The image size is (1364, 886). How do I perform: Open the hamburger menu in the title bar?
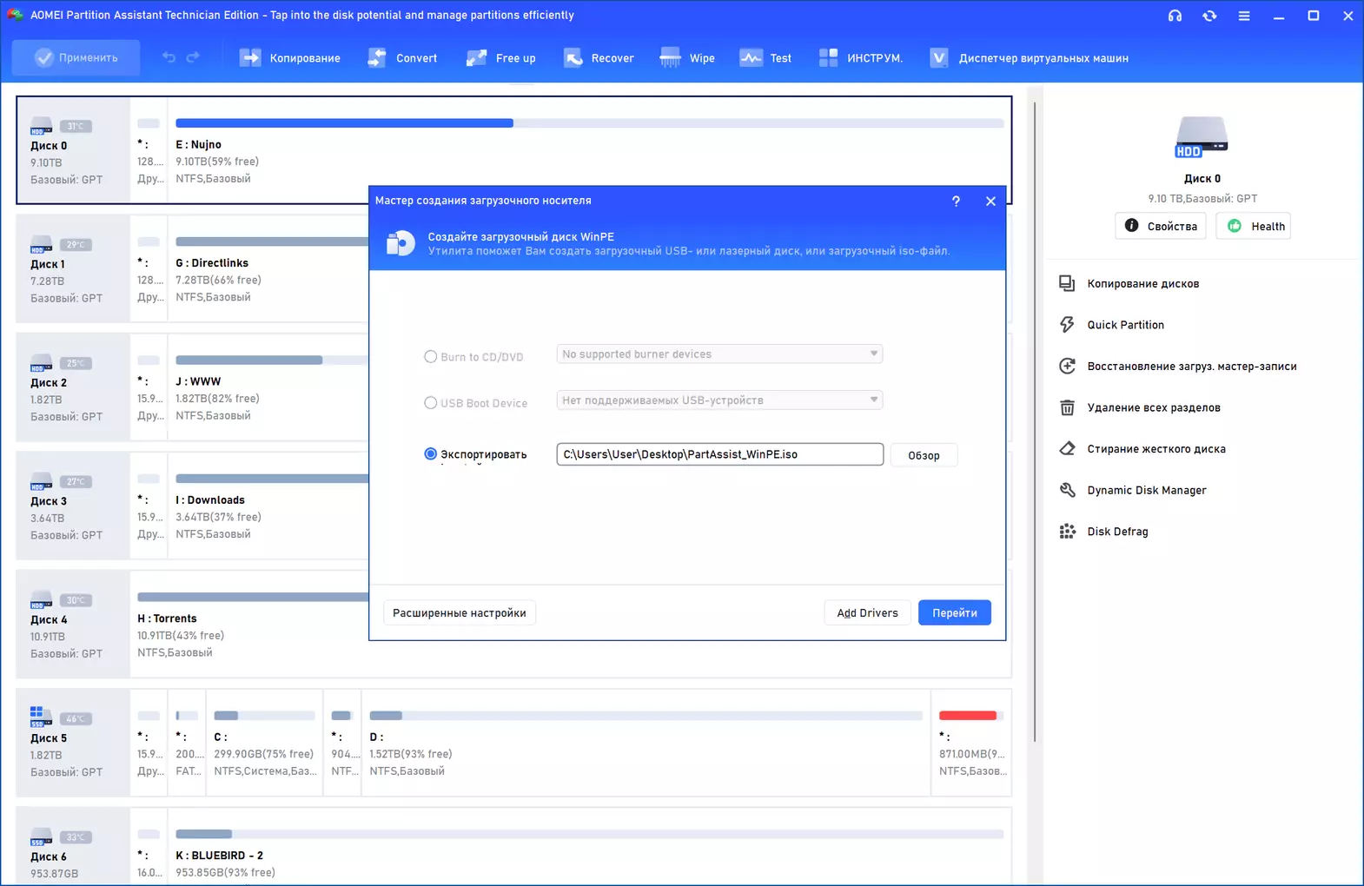(1244, 16)
